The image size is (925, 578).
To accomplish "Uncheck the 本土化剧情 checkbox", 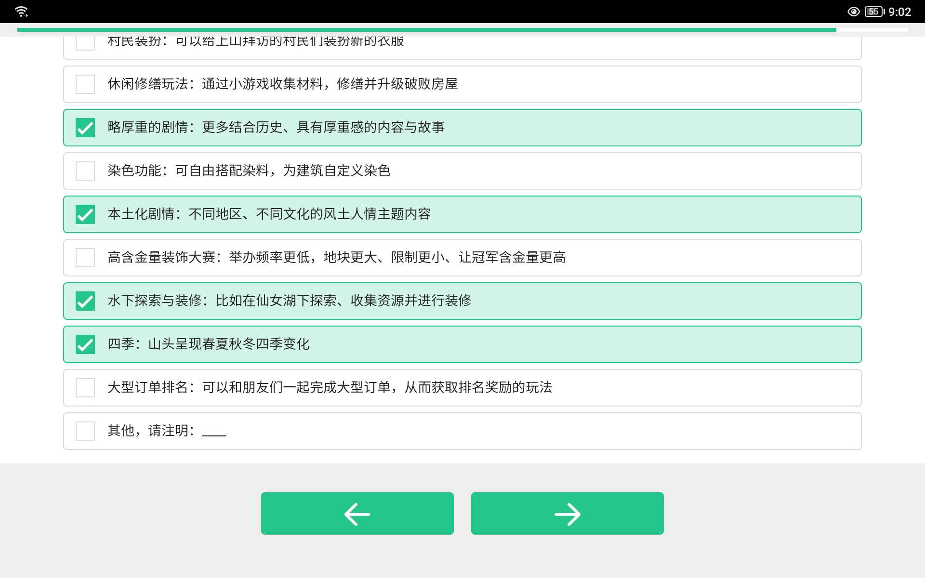I will pos(85,214).
